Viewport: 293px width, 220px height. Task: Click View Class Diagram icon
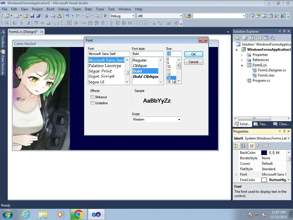tap(272, 38)
